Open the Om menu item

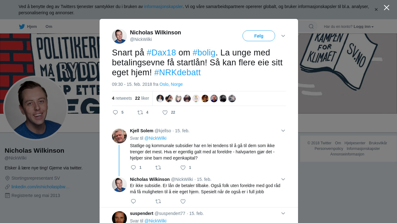click(x=49, y=27)
